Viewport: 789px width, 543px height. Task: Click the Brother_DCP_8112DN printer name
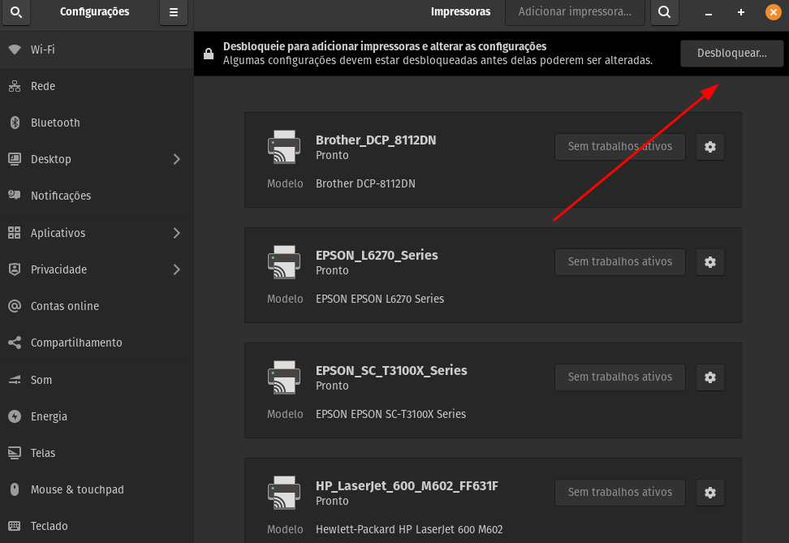point(376,140)
